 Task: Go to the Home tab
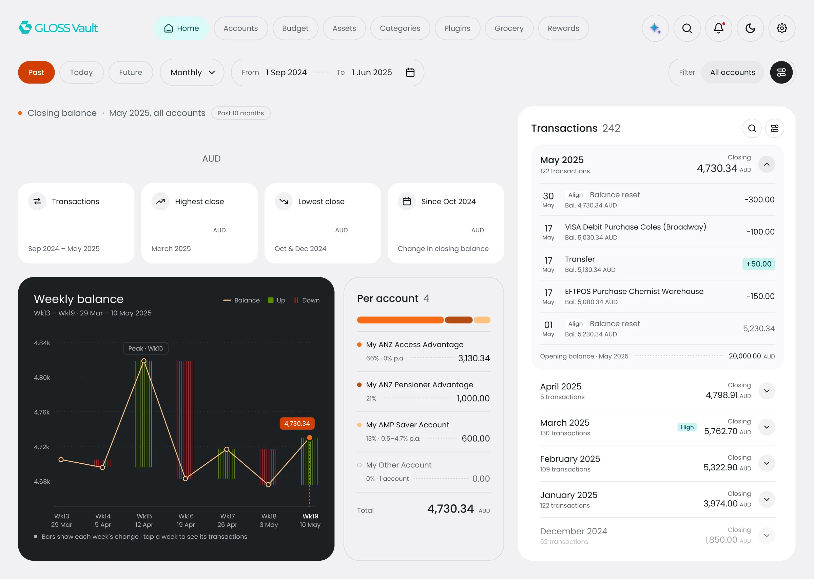click(181, 28)
